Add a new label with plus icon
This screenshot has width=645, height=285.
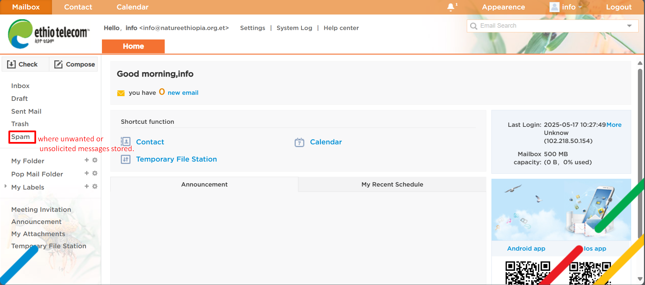(x=87, y=187)
